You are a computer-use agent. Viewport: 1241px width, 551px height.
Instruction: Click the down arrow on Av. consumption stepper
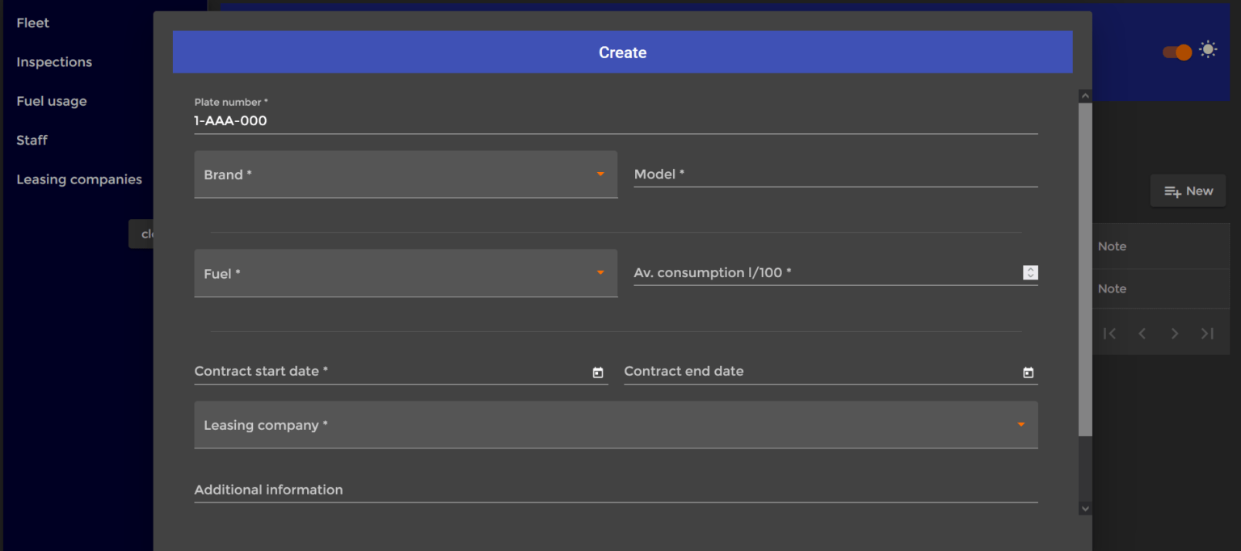point(1030,275)
